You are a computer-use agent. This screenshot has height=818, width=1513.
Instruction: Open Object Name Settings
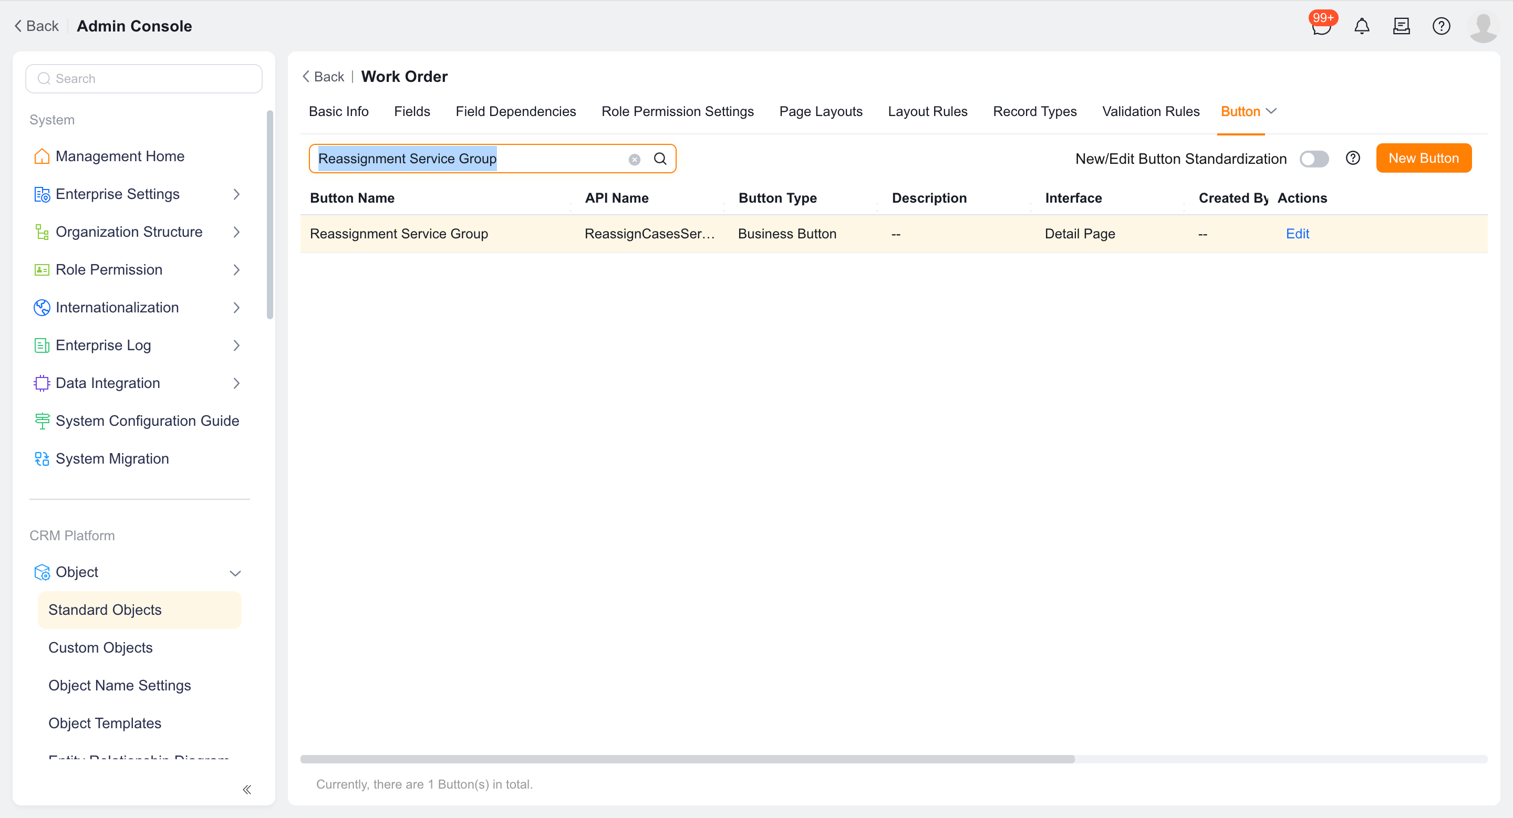click(119, 685)
